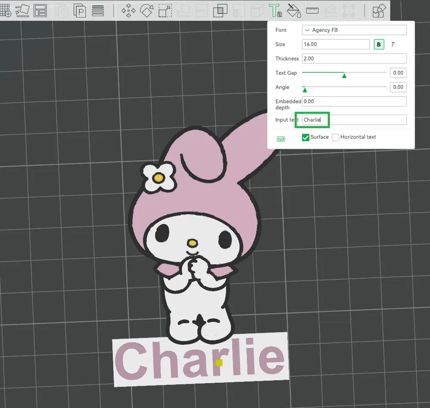Uncheck the Surface checkbox

pos(305,137)
